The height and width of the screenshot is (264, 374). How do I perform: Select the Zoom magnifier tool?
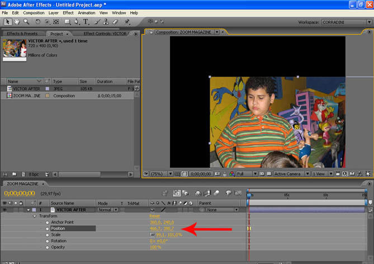[26, 22]
